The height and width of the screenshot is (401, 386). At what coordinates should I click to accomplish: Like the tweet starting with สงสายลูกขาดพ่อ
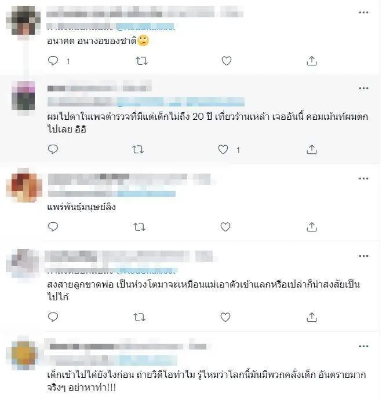tap(225, 317)
